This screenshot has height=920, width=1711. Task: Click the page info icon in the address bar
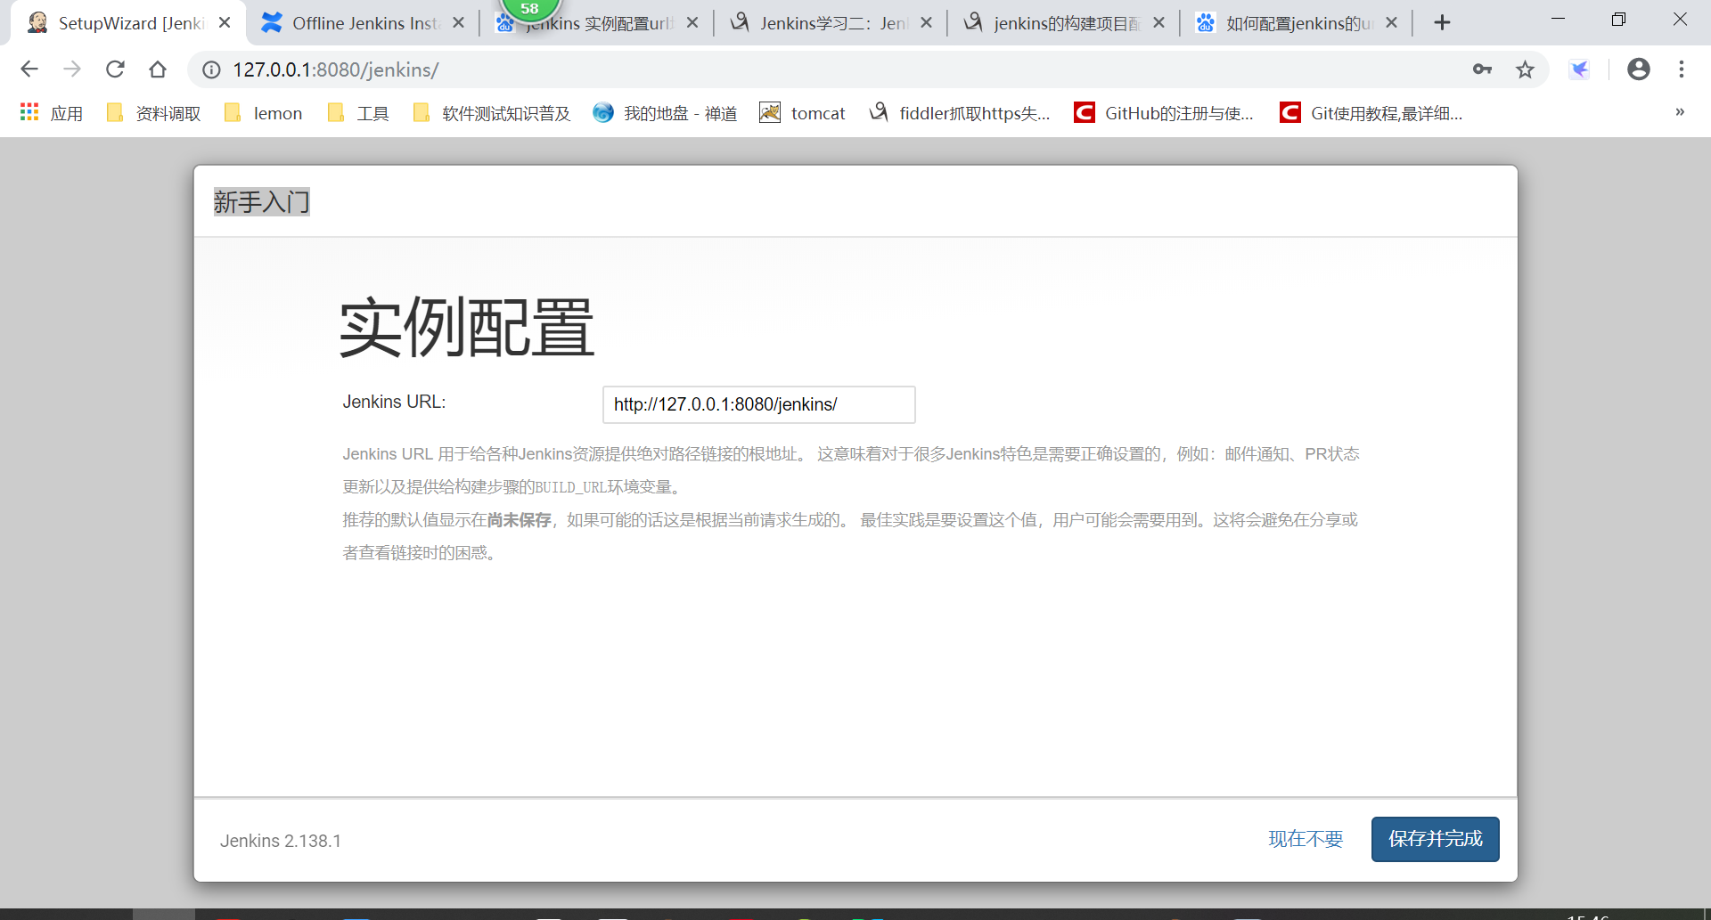point(210,69)
